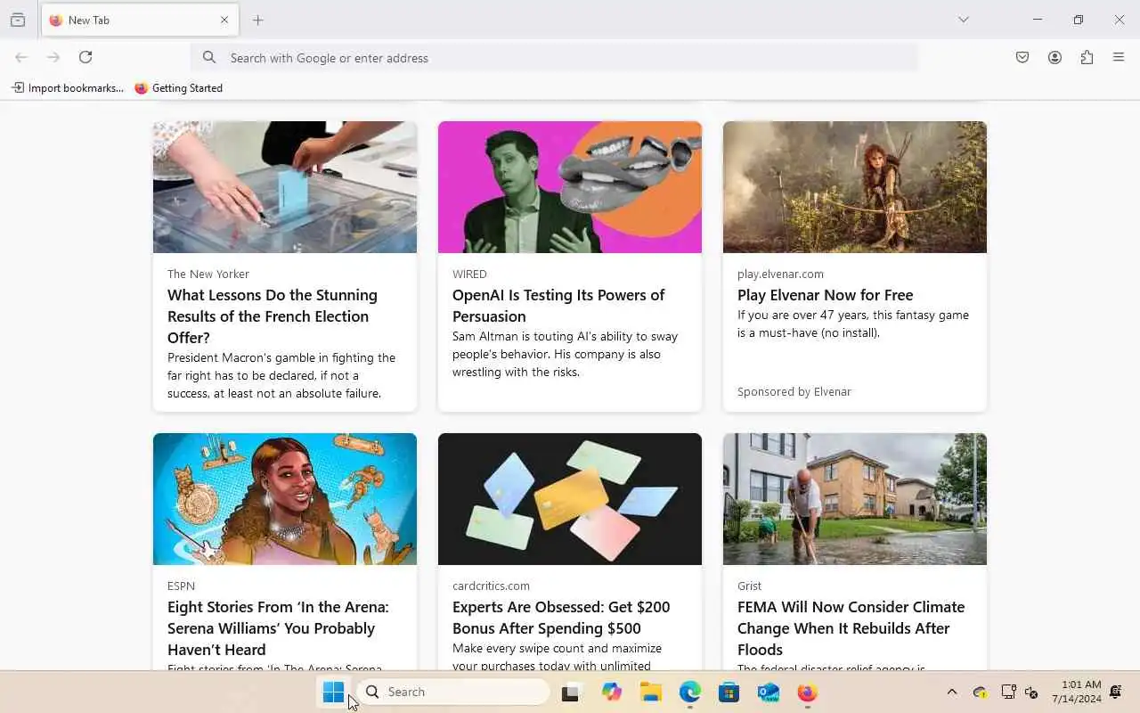The image size is (1140, 713).
Task: Open the Firefox account icon
Action: coord(1054,57)
